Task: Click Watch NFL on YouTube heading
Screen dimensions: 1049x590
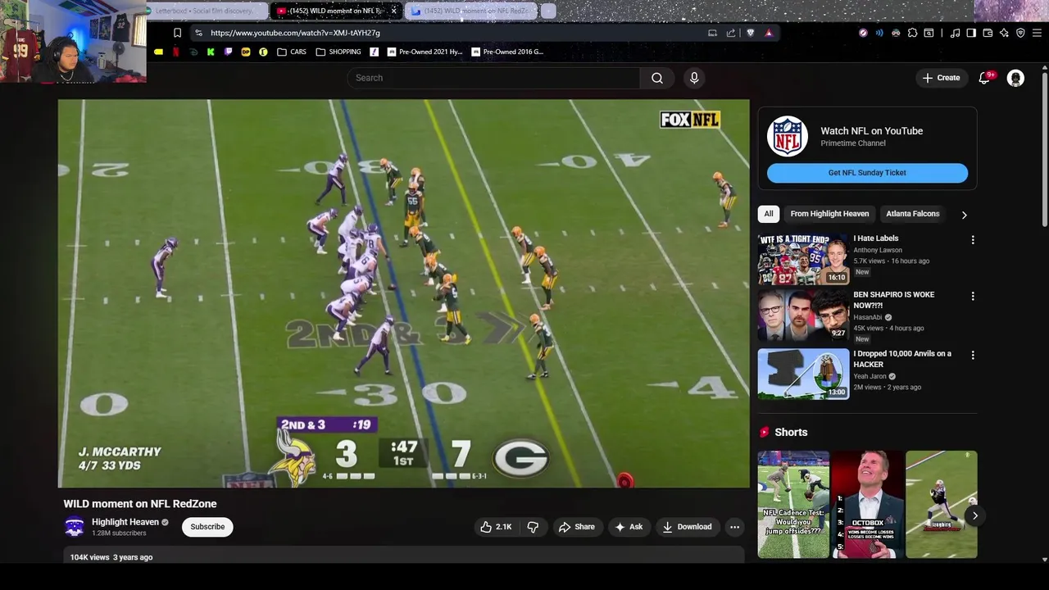Action: tap(871, 131)
